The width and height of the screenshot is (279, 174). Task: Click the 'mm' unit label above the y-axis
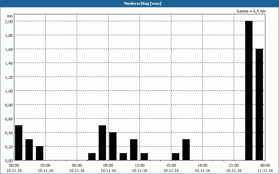10,16
